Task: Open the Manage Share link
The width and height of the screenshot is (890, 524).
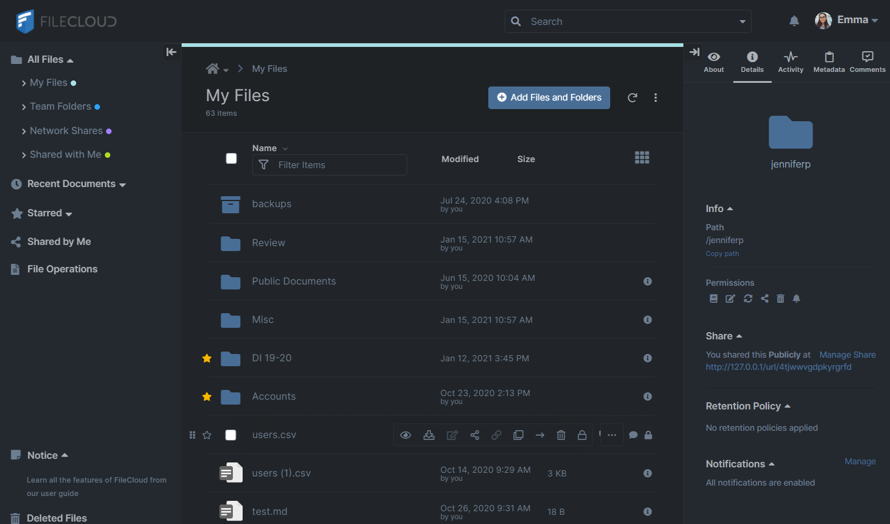Action: point(847,355)
